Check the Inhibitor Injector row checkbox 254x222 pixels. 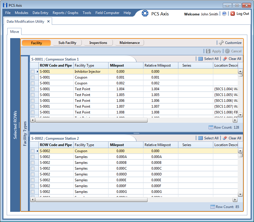[x=33, y=72]
